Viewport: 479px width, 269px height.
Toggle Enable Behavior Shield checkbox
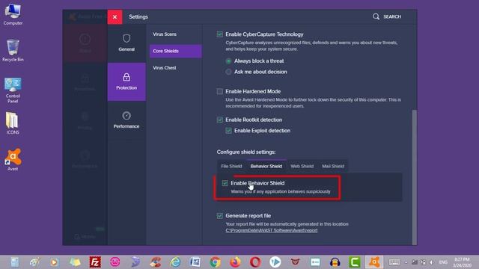pyautogui.click(x=225, y=183)
